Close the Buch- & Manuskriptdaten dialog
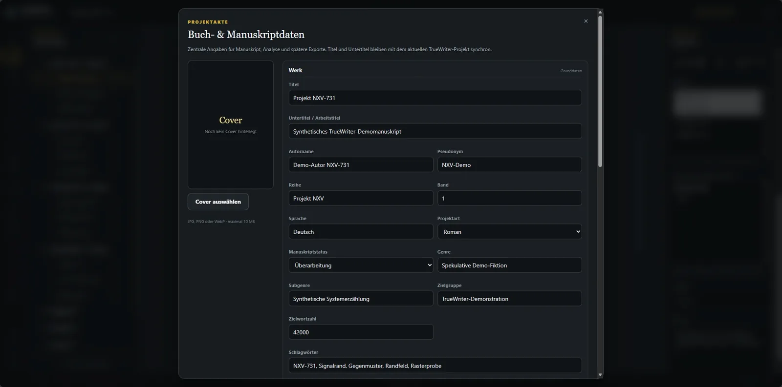 tap(586, 21)
